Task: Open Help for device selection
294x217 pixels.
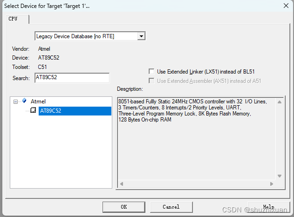Action: pos(268,207)
